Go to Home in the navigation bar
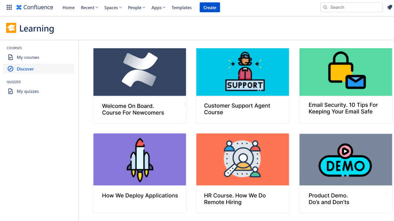This screenshot has width=394, height=221. 68,7
